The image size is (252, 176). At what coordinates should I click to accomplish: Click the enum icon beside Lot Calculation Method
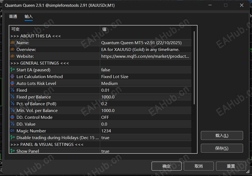(x=12, y=76)
